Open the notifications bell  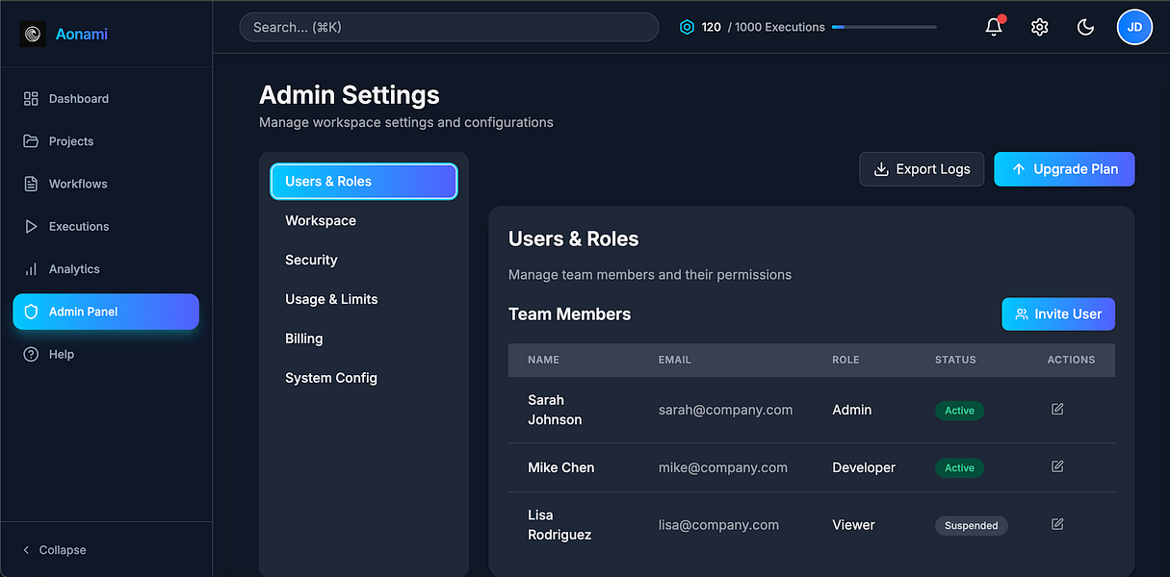tap(994, 27)
